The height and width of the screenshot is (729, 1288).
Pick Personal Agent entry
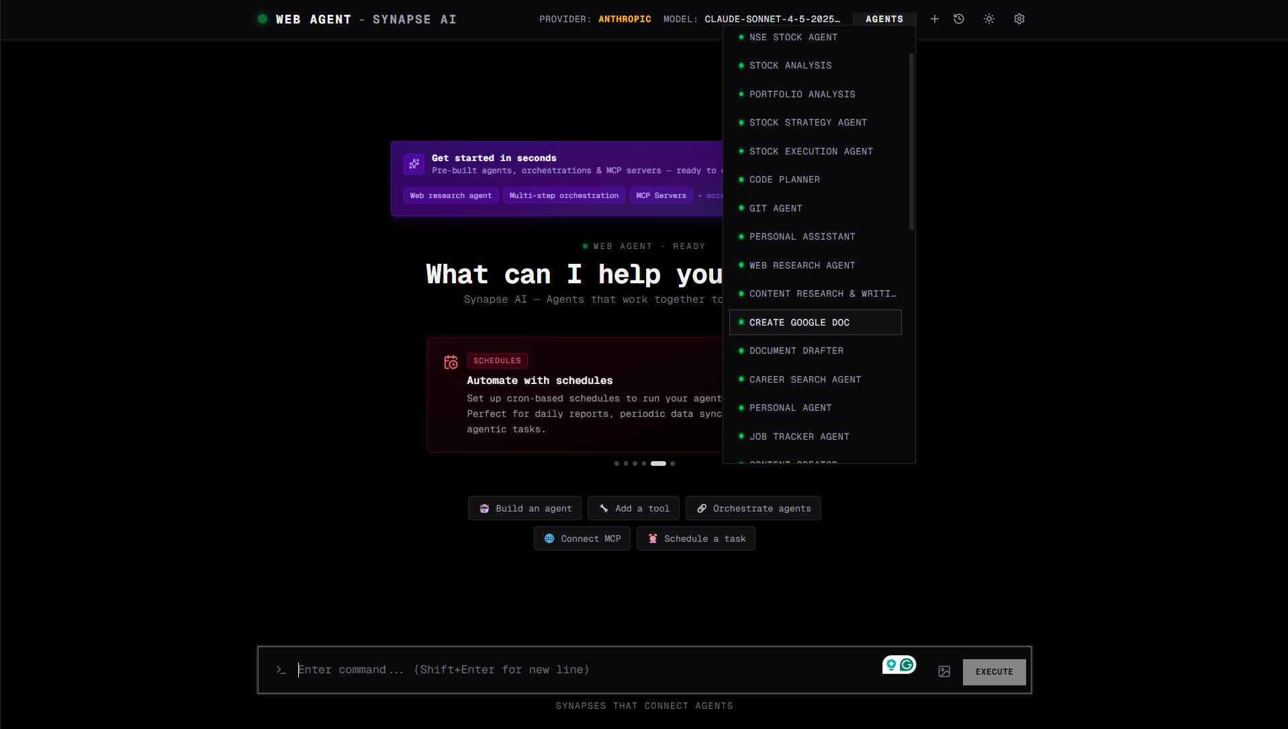pos(815,407)
